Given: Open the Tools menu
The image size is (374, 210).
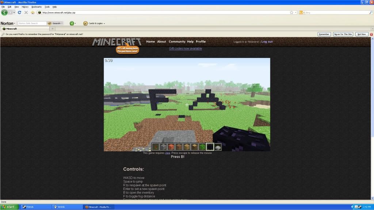Looking at the screenshot, I should pos(47,7).
